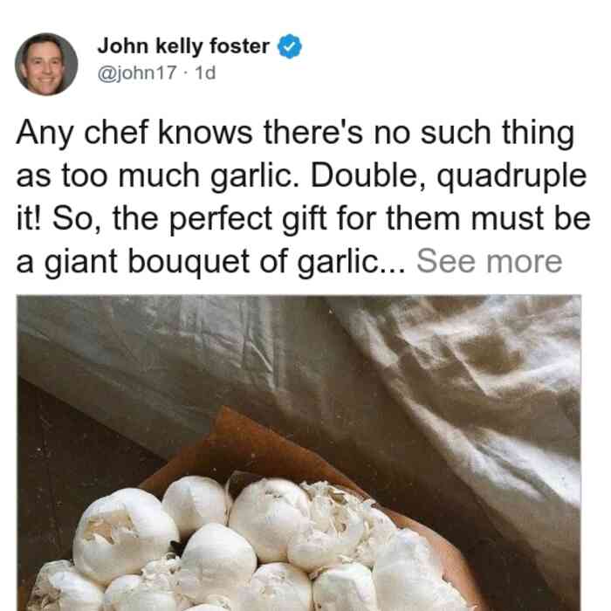Click the tweet text about garlic
Viewport: 611px width, 611px height.
point(303,196)
